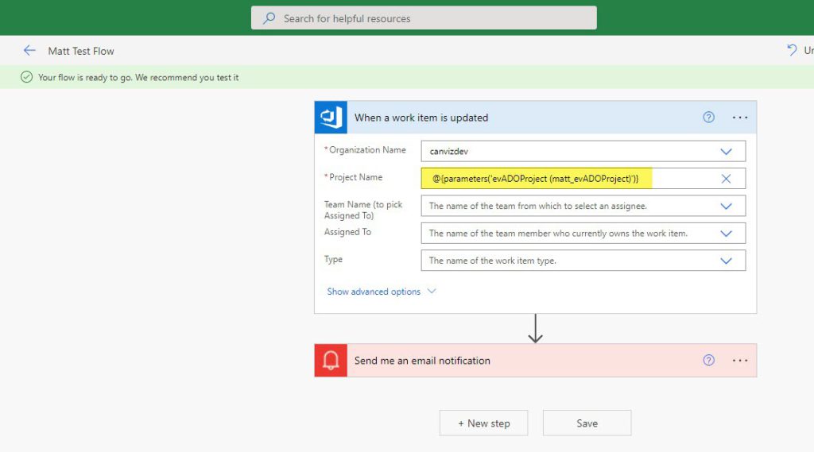Click the 'Team Name (to pick Assigned To)' label
Screen dimensions: 814x452
tap(363, 210)
